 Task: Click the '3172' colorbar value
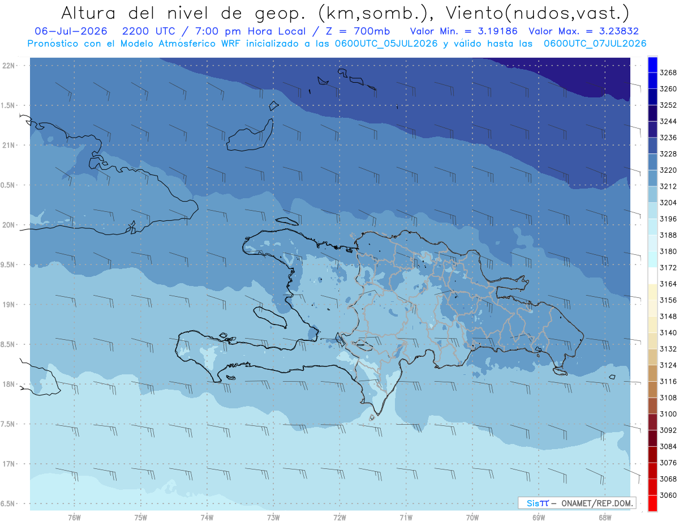pyautogui.click(x=668, y=267)
